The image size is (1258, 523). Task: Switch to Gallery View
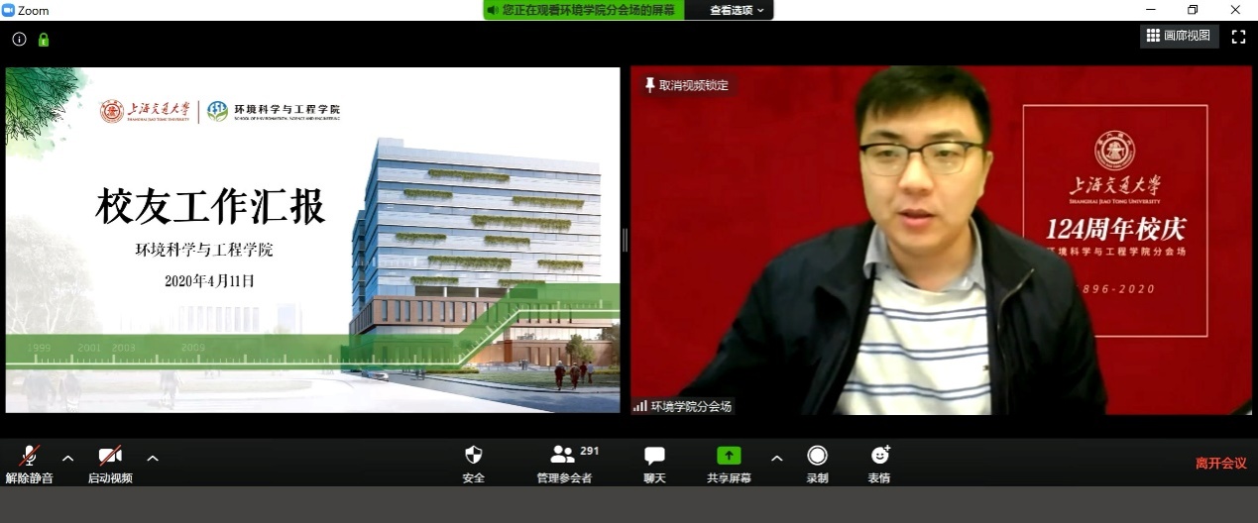[1179, 36]
